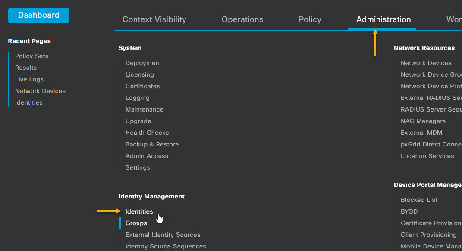This screenshot has height=251, width=462.
Task: Open Groups under Identity Management
Action: click(x=136, y=223)
